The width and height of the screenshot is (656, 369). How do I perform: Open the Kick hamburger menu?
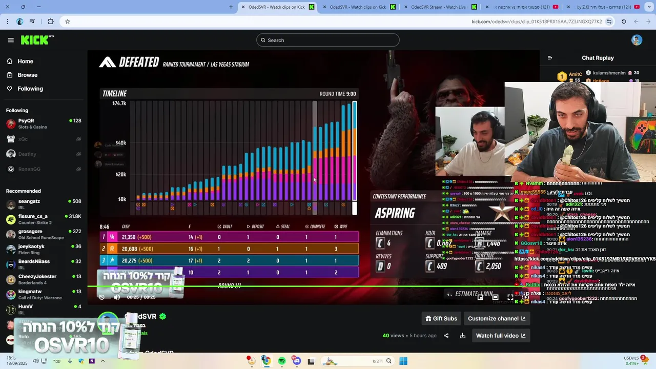[11, 40]
